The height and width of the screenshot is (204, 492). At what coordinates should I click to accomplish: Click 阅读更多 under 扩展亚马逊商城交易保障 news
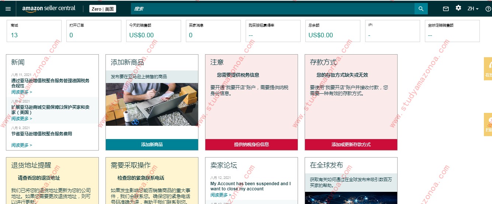(x=21, y=118)
